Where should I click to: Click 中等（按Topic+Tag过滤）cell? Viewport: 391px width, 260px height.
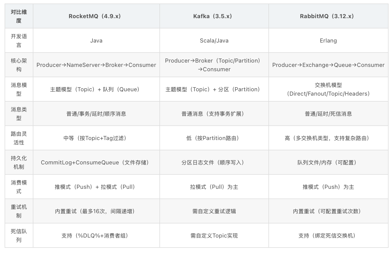pyautogui.click(x=96, y=138)
